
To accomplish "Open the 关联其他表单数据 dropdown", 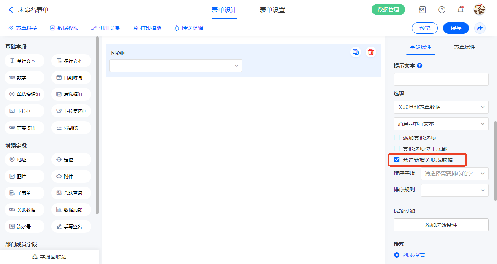I will pos(441,107).
